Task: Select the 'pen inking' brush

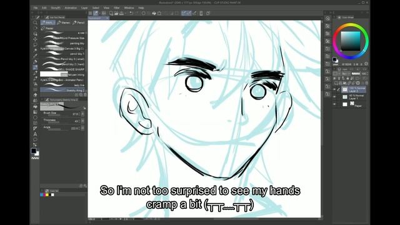Action: pyautogui.click(x=62, y=75)
